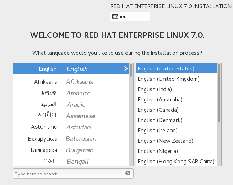Select Amharic language row
233x185 pixels.
[x=71, y=93]
